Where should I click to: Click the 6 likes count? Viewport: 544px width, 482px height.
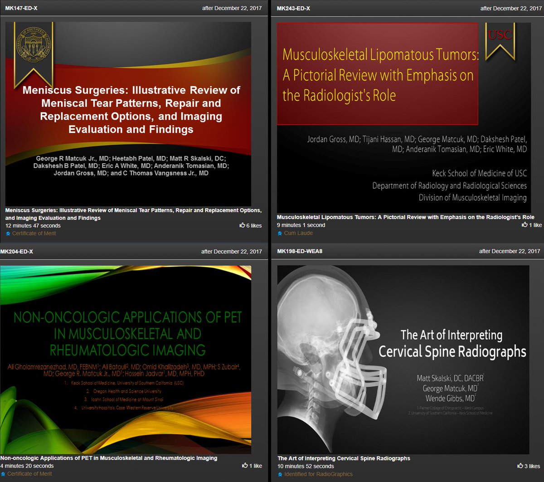pyautogui.click(x=254, y=225)
